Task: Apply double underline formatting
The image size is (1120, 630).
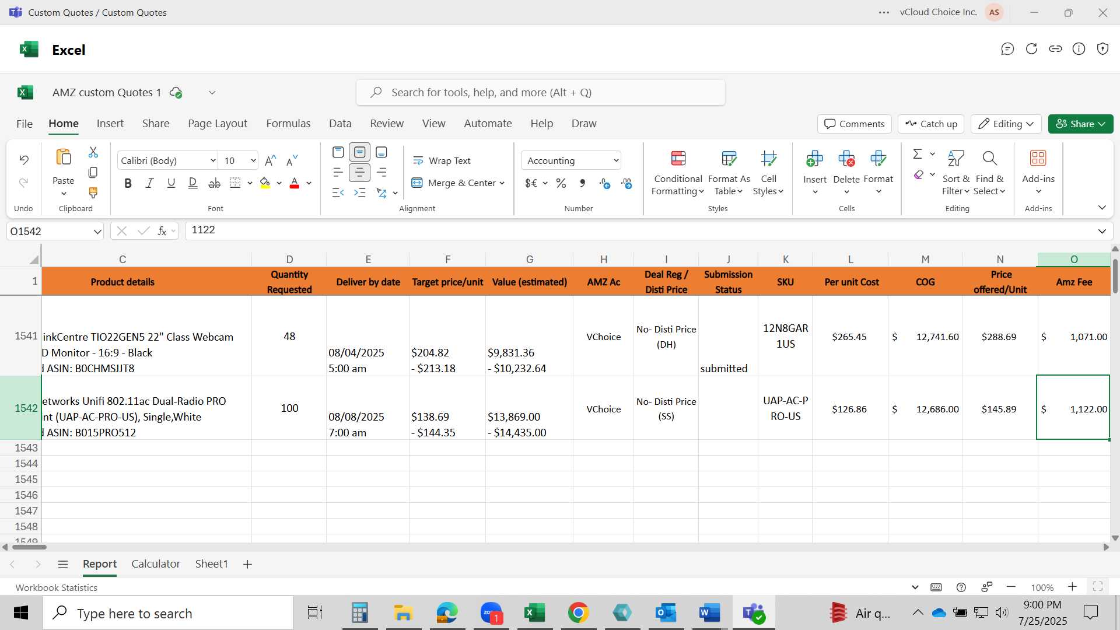Action: pyautogui.click(x=193, y=183)
